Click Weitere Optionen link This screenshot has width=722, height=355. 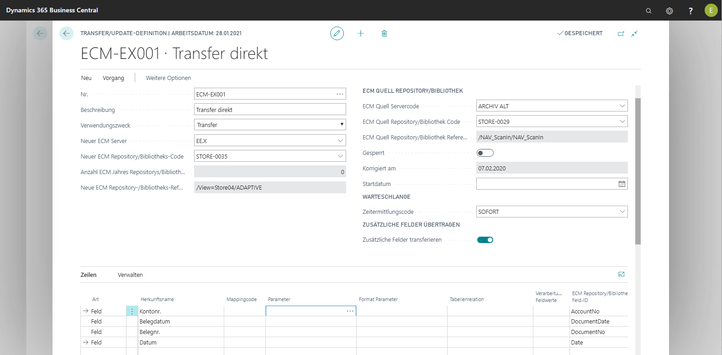tap(169, 78)
